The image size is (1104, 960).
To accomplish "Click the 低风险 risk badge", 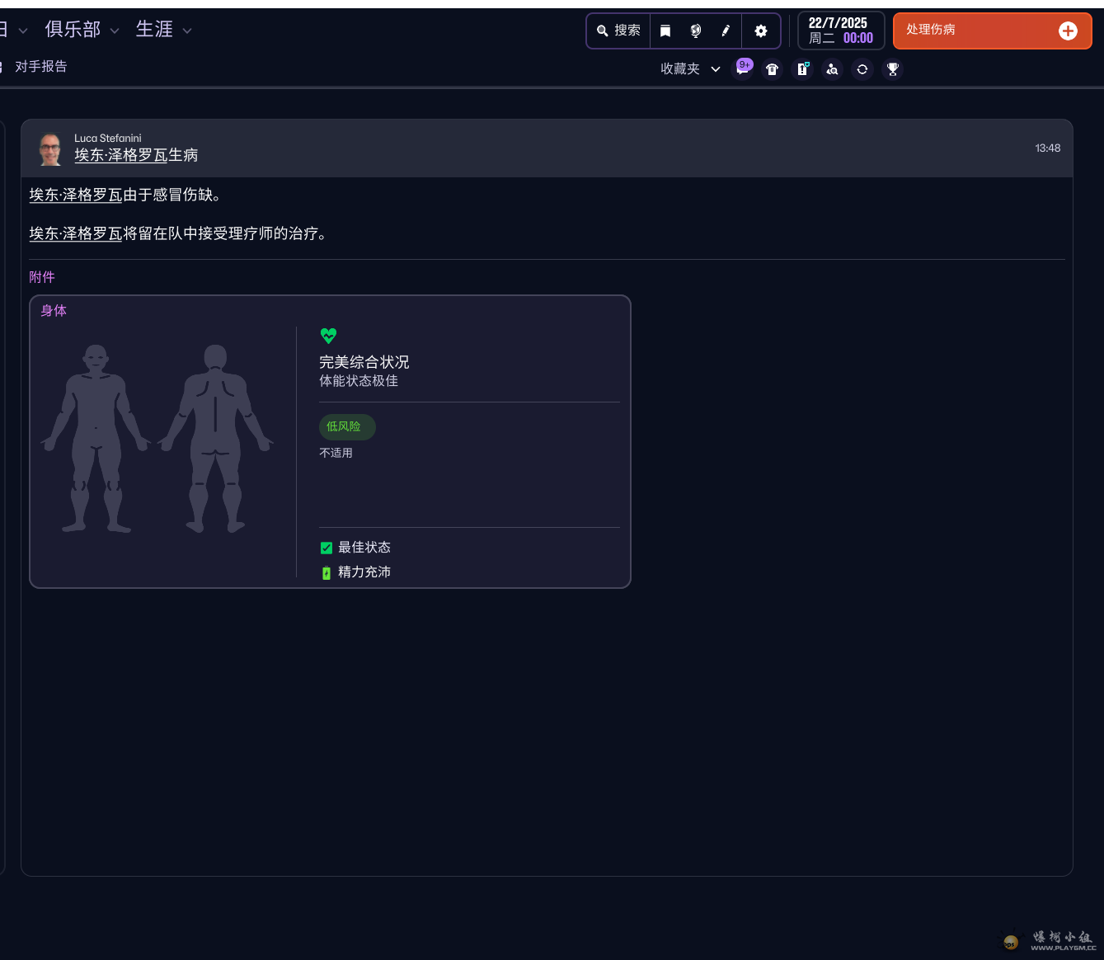I will click(346, 426).
